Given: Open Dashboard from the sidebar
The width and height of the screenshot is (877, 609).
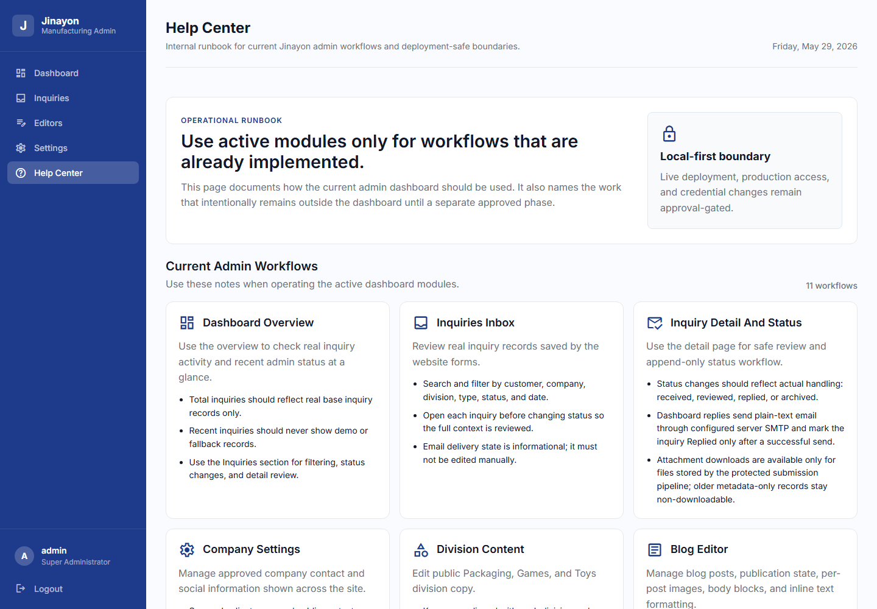Looking at the screenshot, I should pos(73,73).
